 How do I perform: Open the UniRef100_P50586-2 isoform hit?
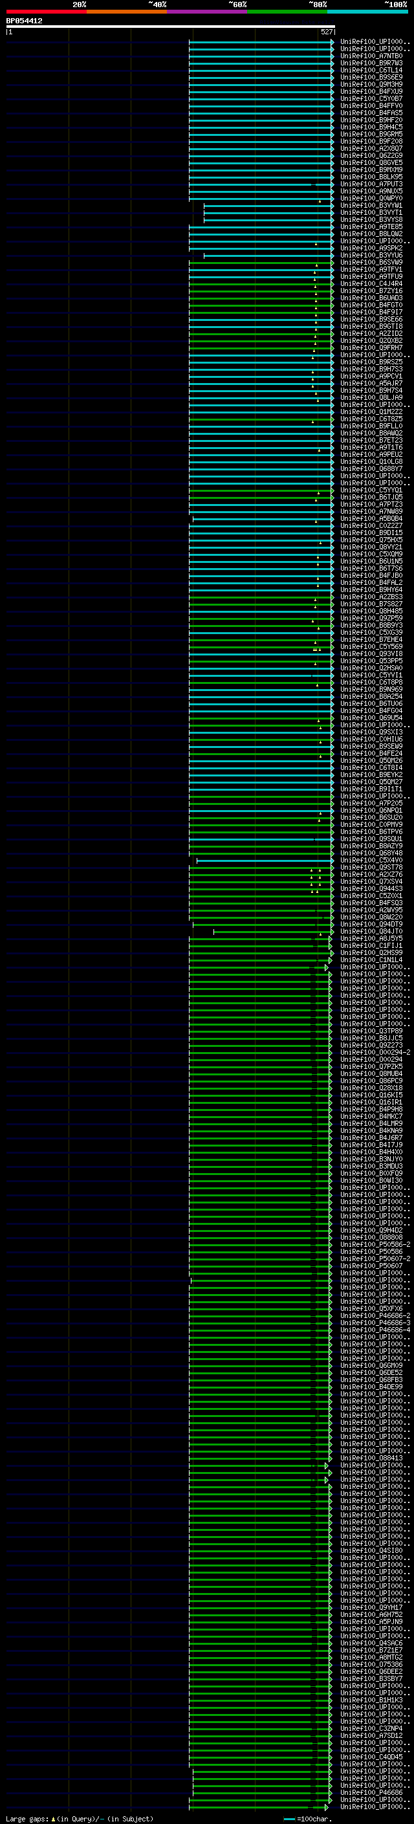tap(375, 1244)
